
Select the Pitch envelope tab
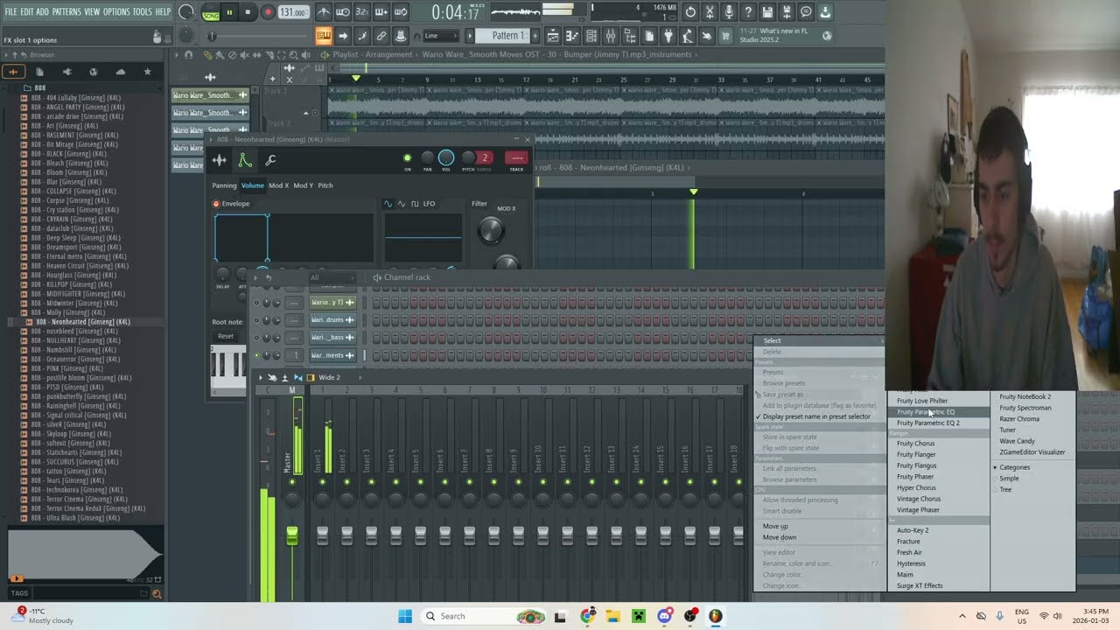pyautogui.click(x=325, y=185)
